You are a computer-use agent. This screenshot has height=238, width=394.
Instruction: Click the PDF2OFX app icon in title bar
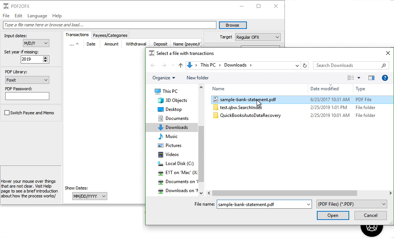6,6
